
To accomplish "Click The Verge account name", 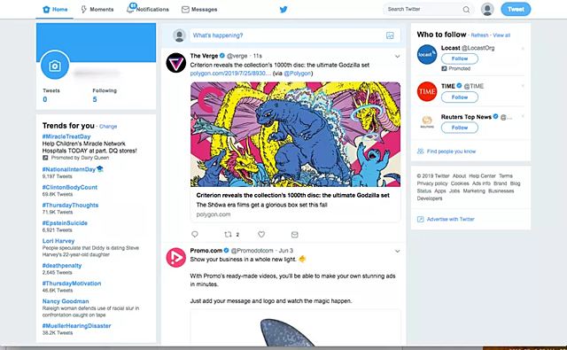I will click(x=204, y=56).
